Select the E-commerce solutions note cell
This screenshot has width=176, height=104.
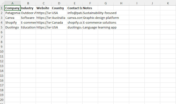point(90,22)
